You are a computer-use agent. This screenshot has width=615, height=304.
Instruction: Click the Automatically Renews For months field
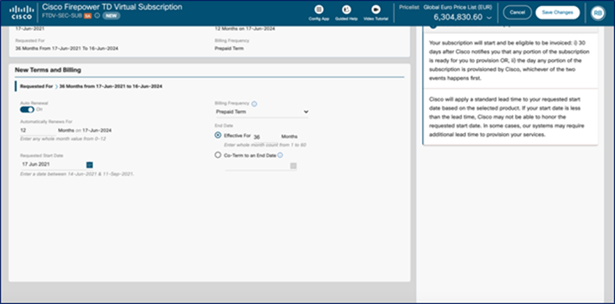38,130
